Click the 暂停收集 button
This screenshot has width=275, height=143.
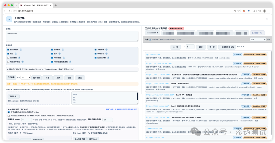coord(37,78)
